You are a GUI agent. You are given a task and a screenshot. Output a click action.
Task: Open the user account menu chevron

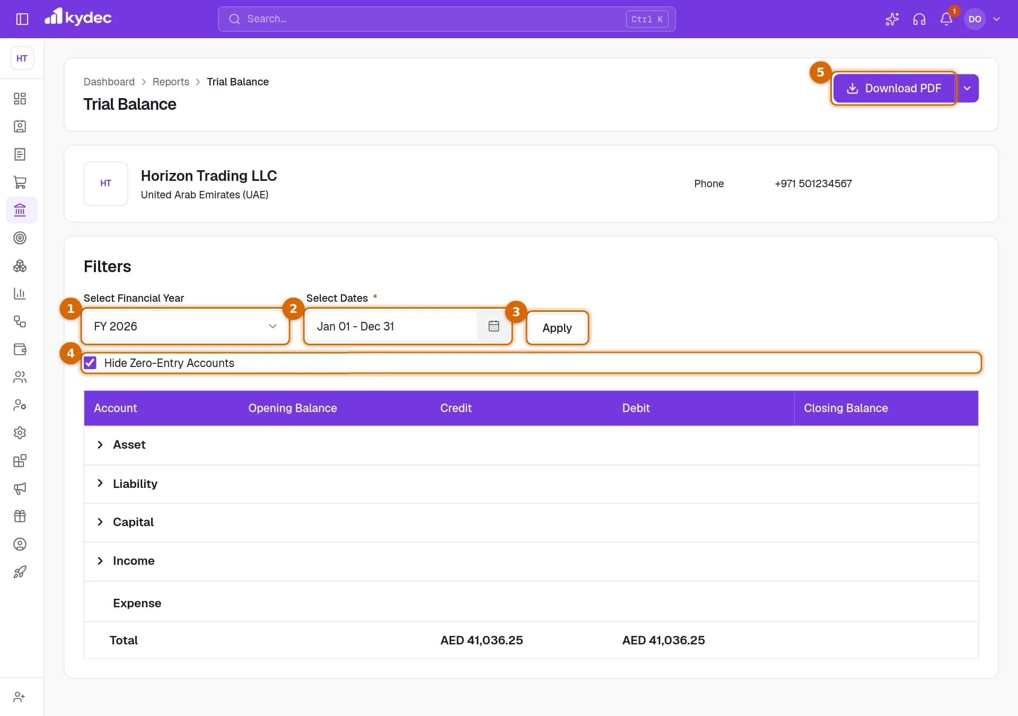tap(996, 19)
